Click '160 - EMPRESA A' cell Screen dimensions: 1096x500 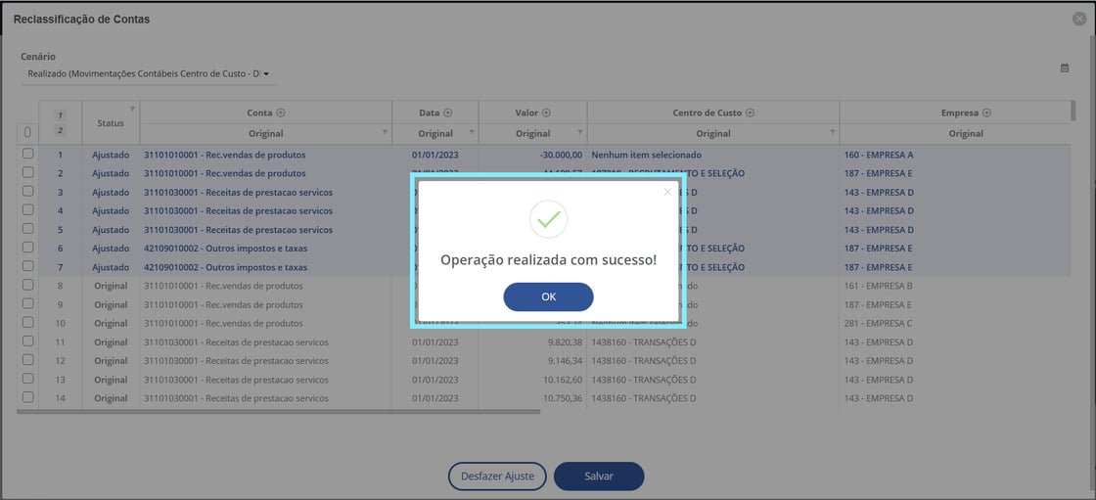[879, 155]
